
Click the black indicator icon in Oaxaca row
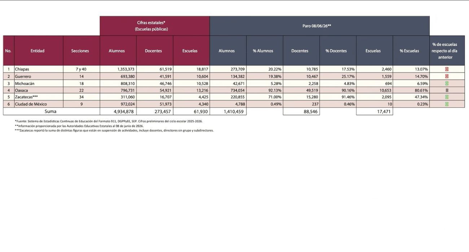point(447,90)
